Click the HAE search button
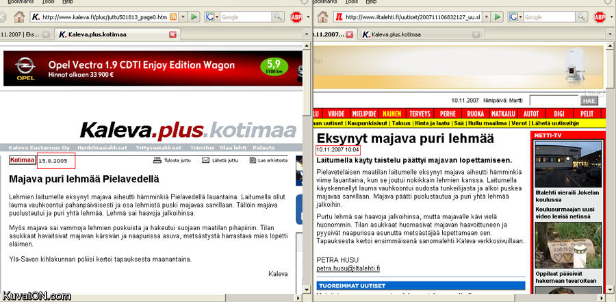The width and height of the screenshot is (616, 302). pyautogui.click(x=589, y=100)
